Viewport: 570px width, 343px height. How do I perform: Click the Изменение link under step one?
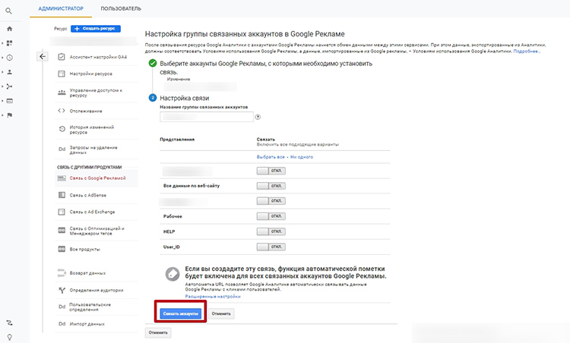coord(179,79)
